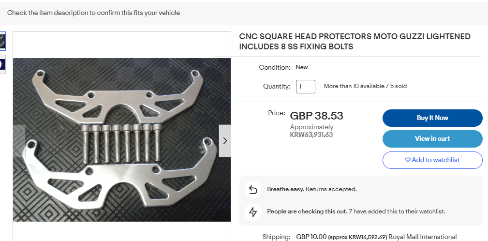Focus the Quantity input field
The image size is (488, 241).
(305, 87)
